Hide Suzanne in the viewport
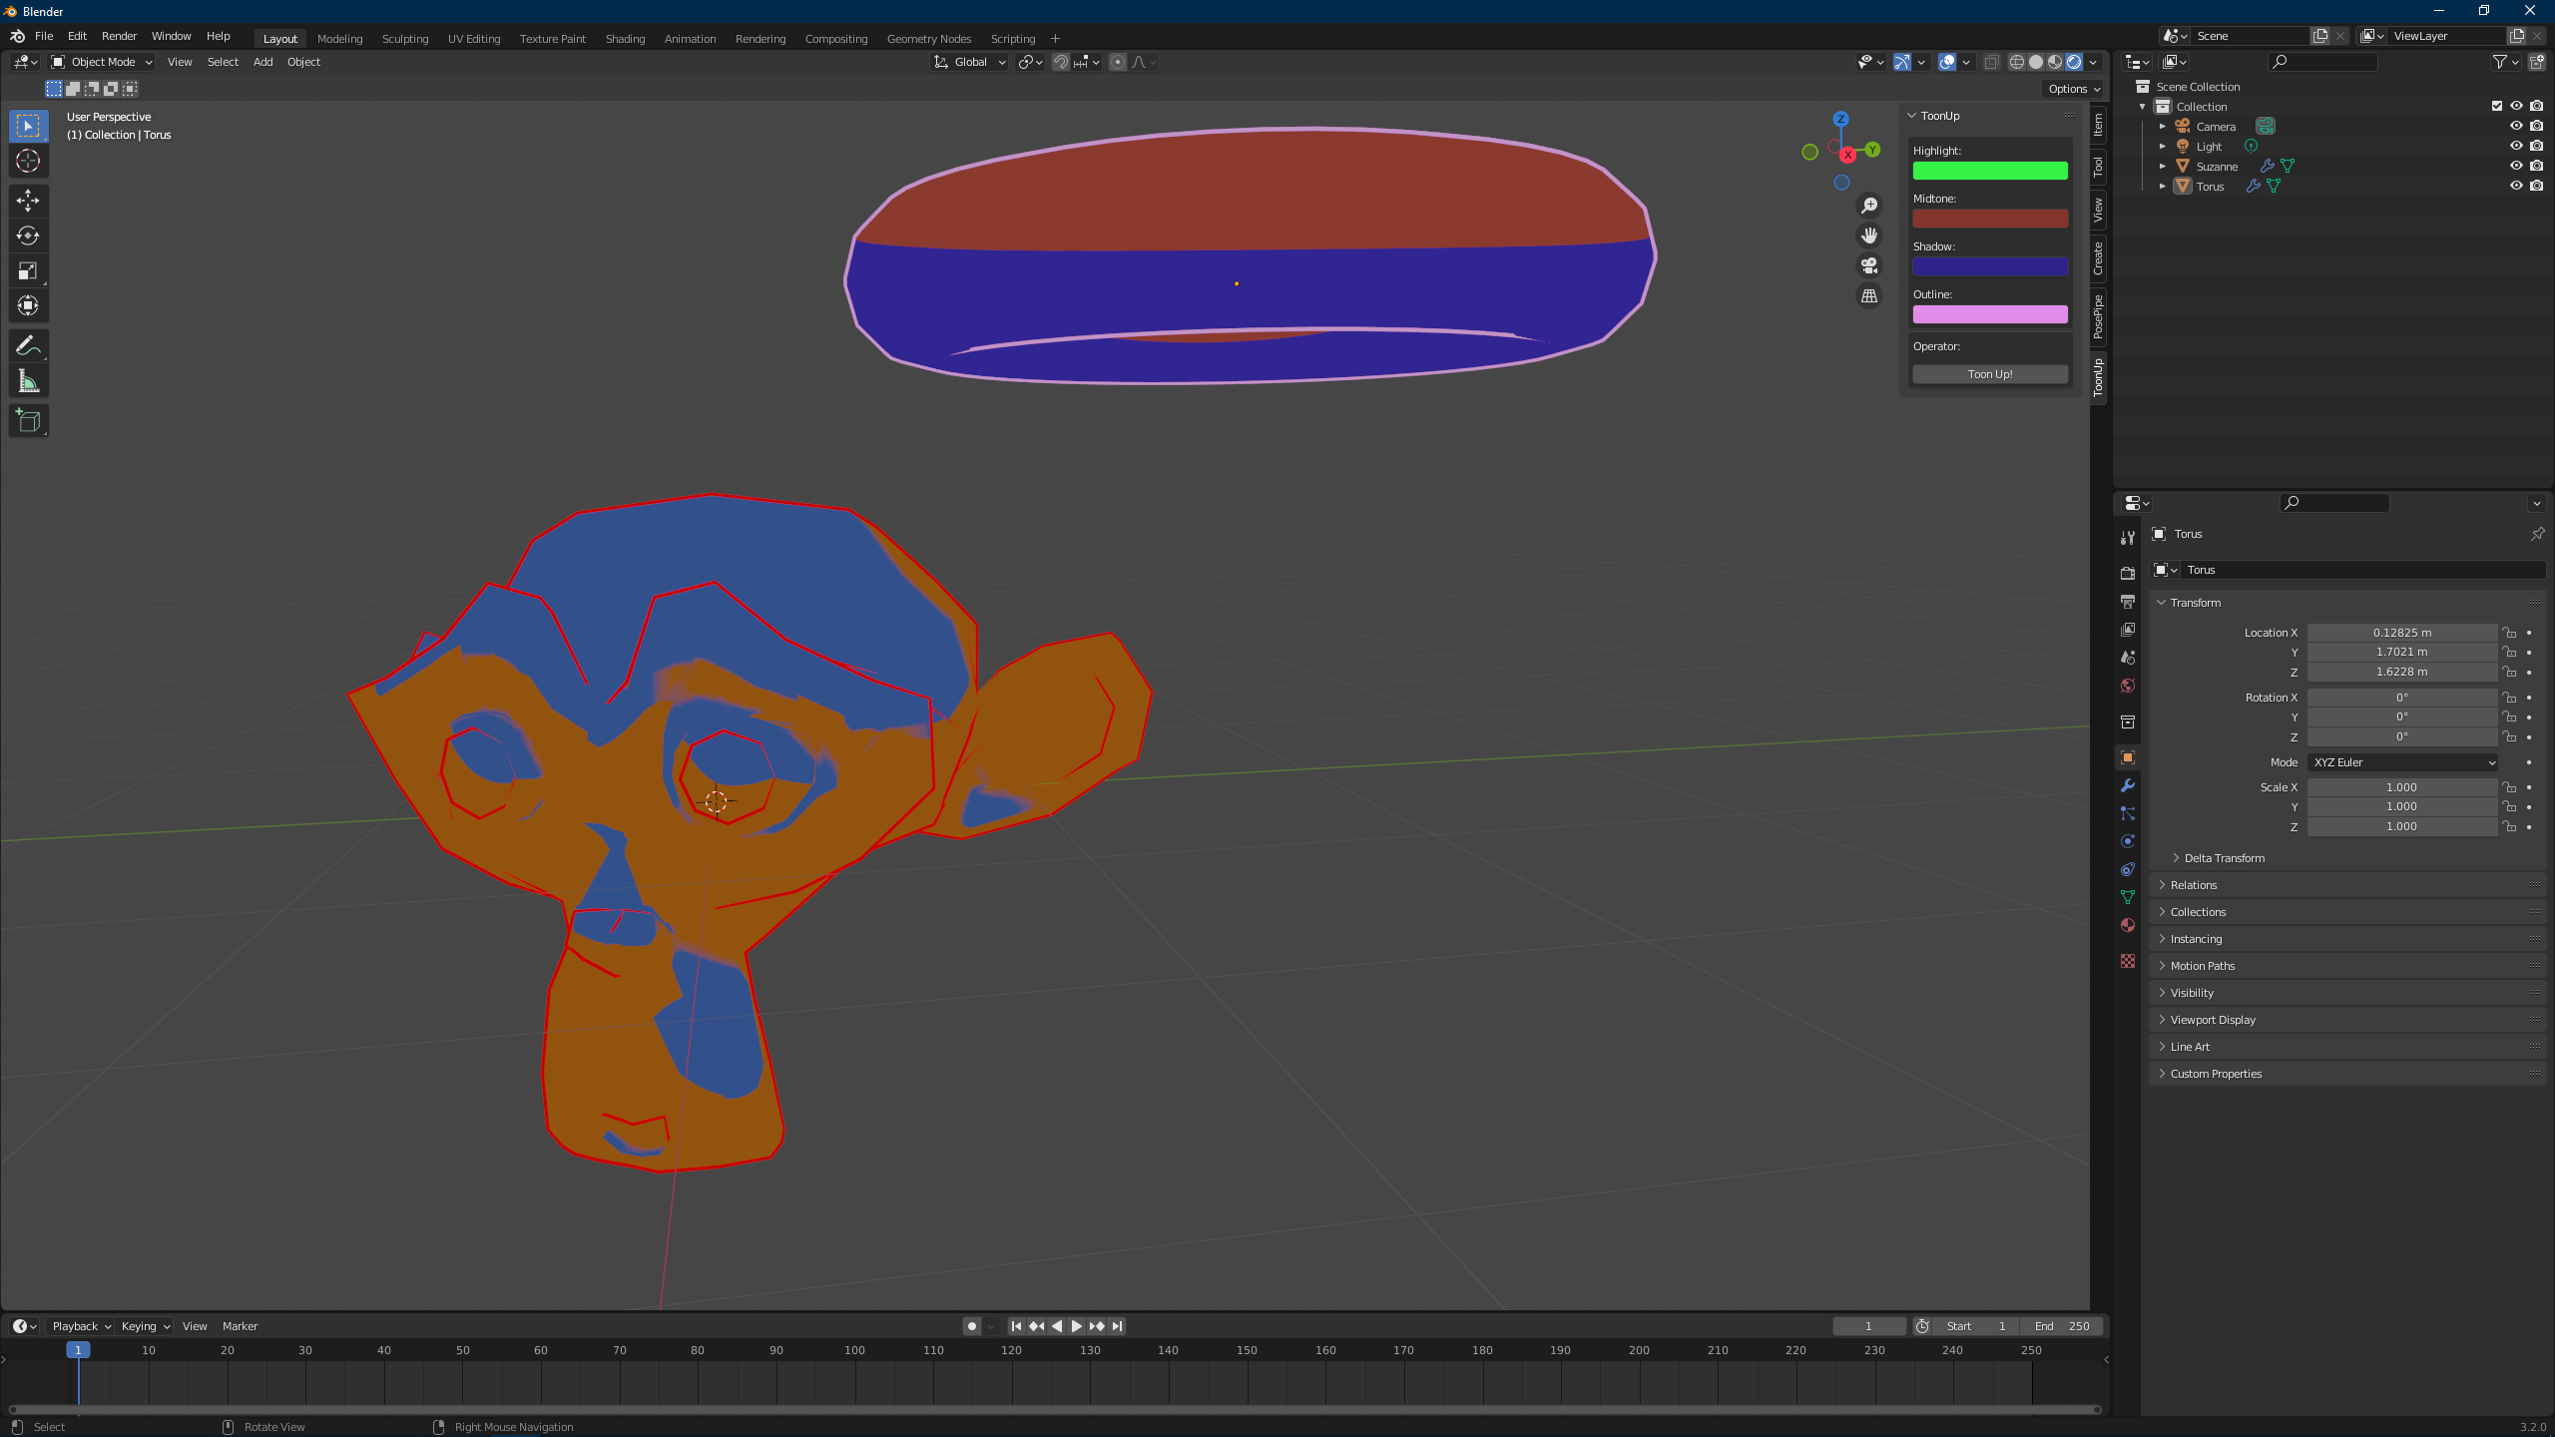 2516,166
